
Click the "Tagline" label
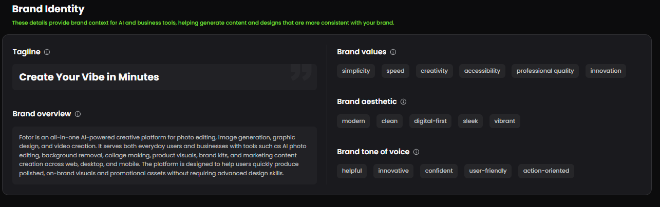pos(26,52)
